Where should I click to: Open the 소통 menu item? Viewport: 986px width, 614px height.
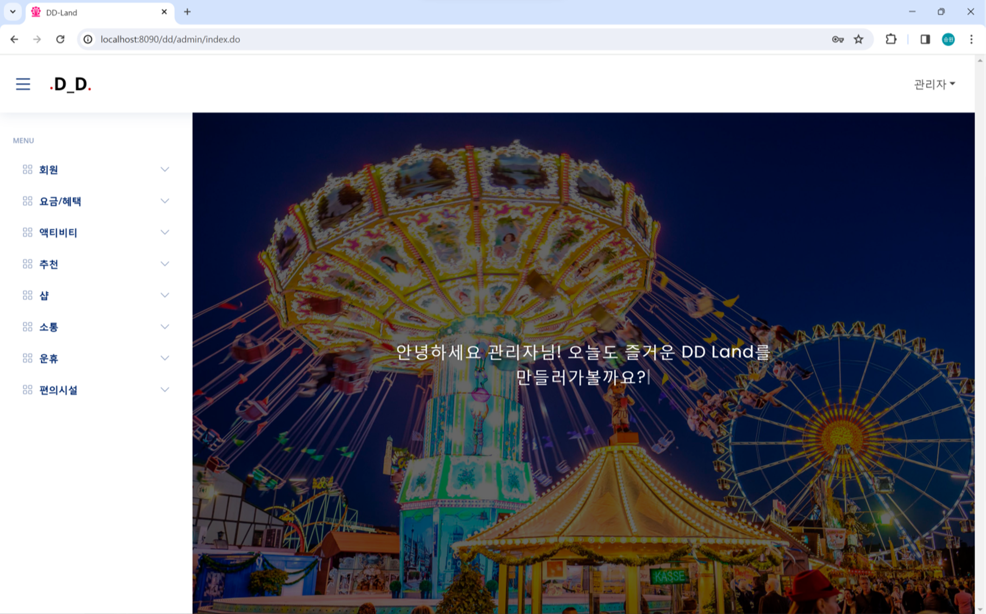tap(96, 327)
